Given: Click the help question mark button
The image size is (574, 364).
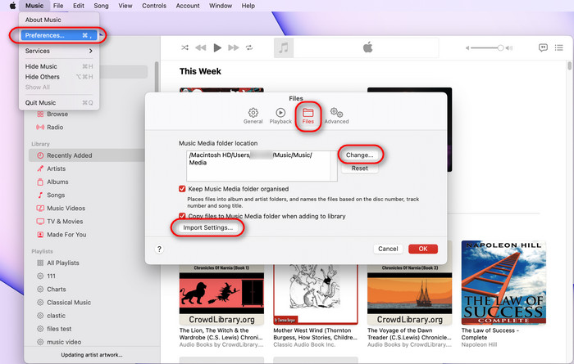Looking at the screenshot, I should click(159, 249).
